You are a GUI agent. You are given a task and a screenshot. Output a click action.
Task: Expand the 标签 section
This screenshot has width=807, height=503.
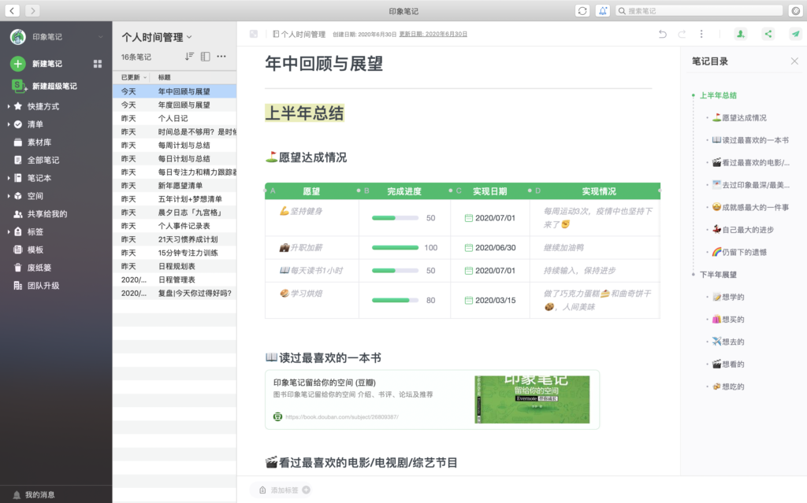[9, 232]
